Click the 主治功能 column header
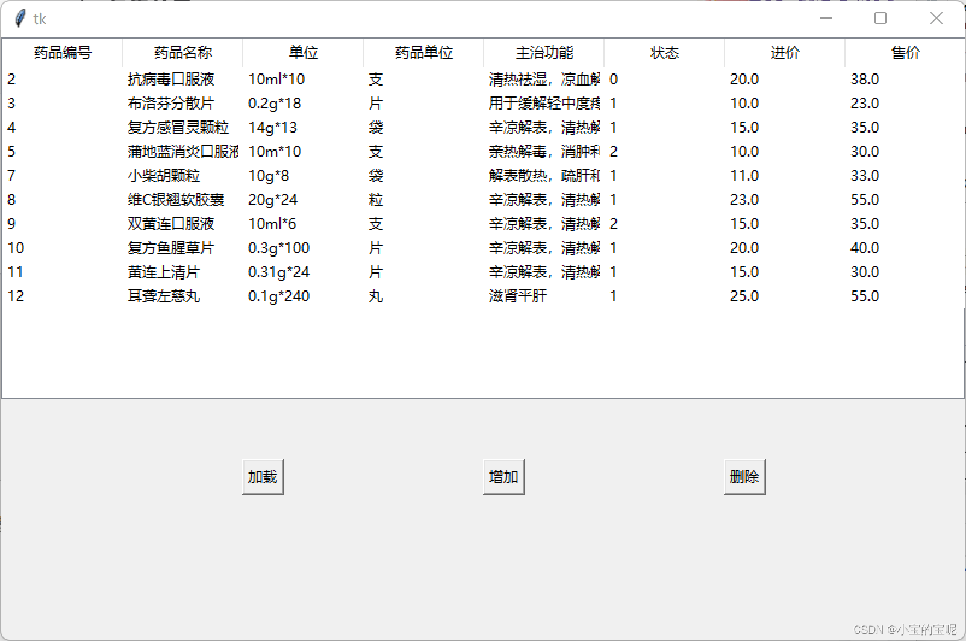The height and width of the screenshot is (641, 966). (544, 53)
